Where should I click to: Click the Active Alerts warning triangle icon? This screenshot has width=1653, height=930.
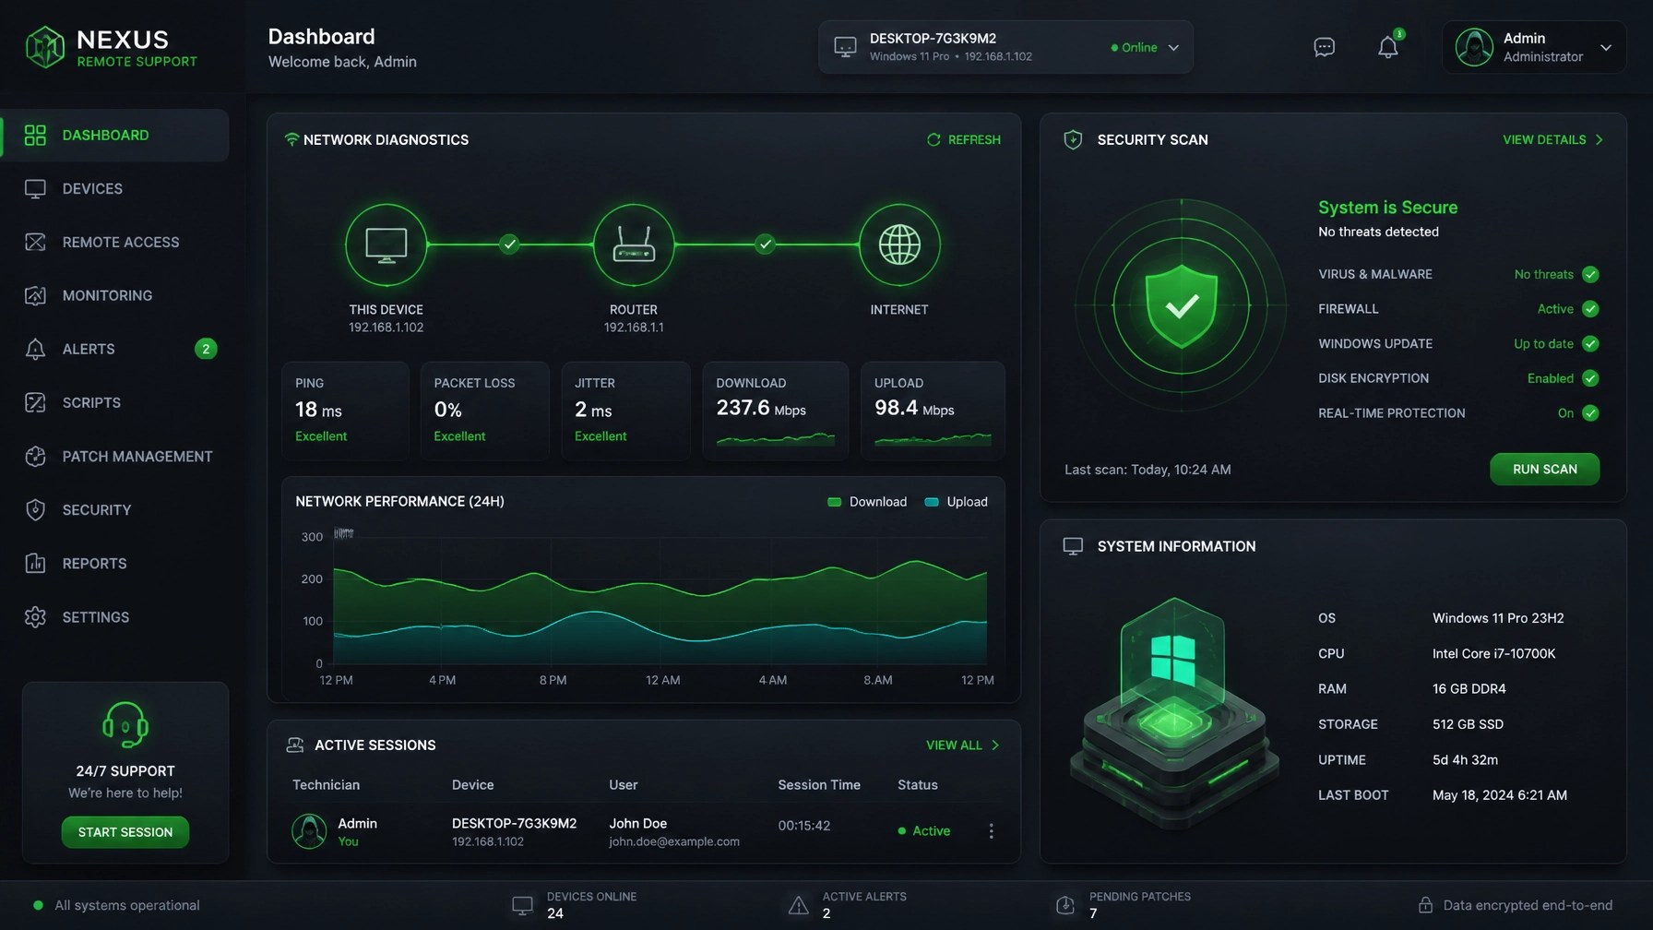point(799,905)
